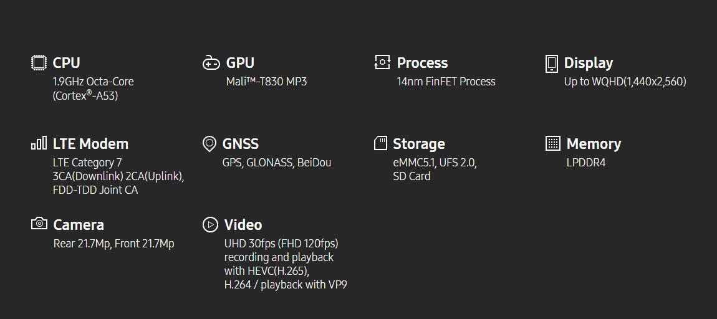
Task: Click the Storage SD card icon
Action: (380, 143)
